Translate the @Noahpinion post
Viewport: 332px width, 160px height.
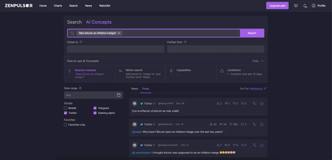[254, 124]
